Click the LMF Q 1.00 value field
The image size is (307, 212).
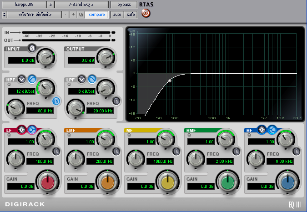(x=81, y=142)
